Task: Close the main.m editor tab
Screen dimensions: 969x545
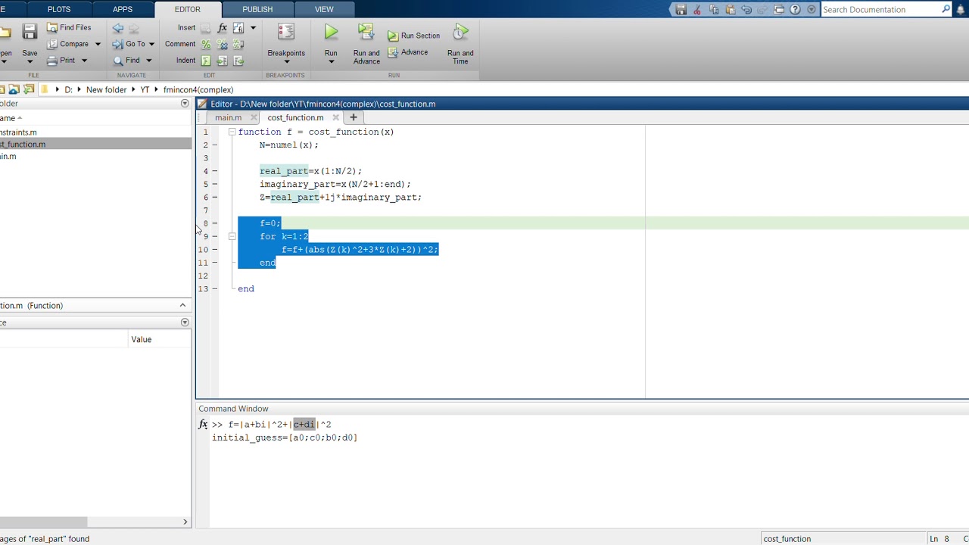Action: coord(254,117)
